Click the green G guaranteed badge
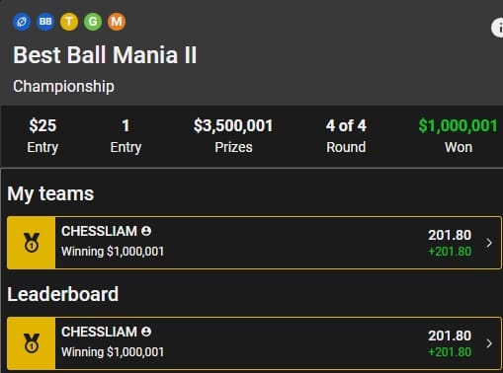This screenshot has height=373, width=503. click(x=93, y=22)
